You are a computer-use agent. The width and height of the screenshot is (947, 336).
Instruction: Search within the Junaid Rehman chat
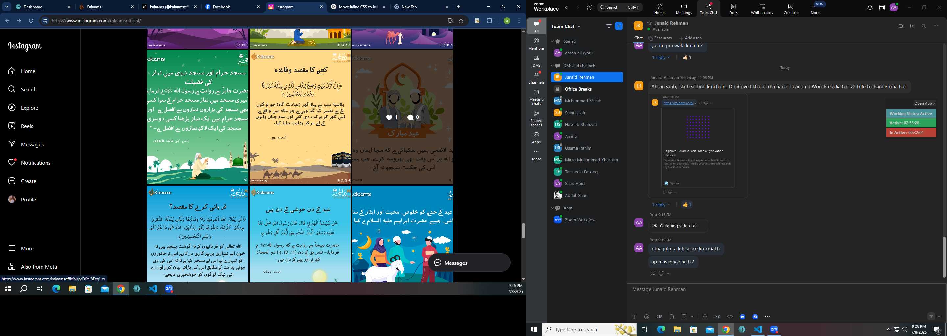pyautogui.click(x=924, y=26)
